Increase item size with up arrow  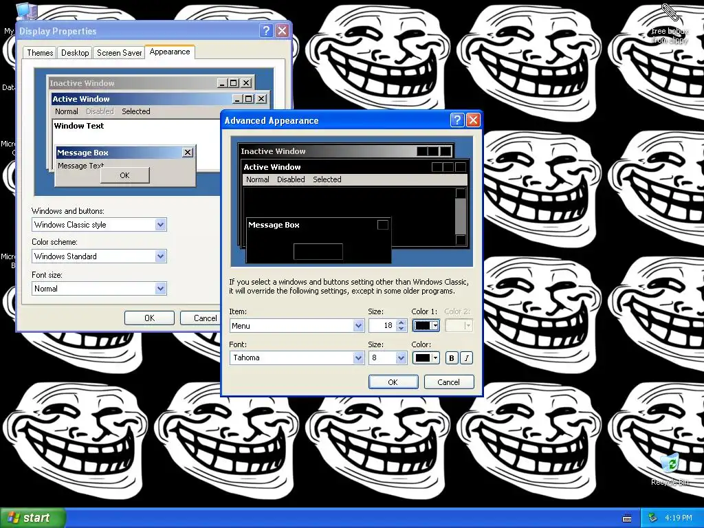click(x=401, y=322)
